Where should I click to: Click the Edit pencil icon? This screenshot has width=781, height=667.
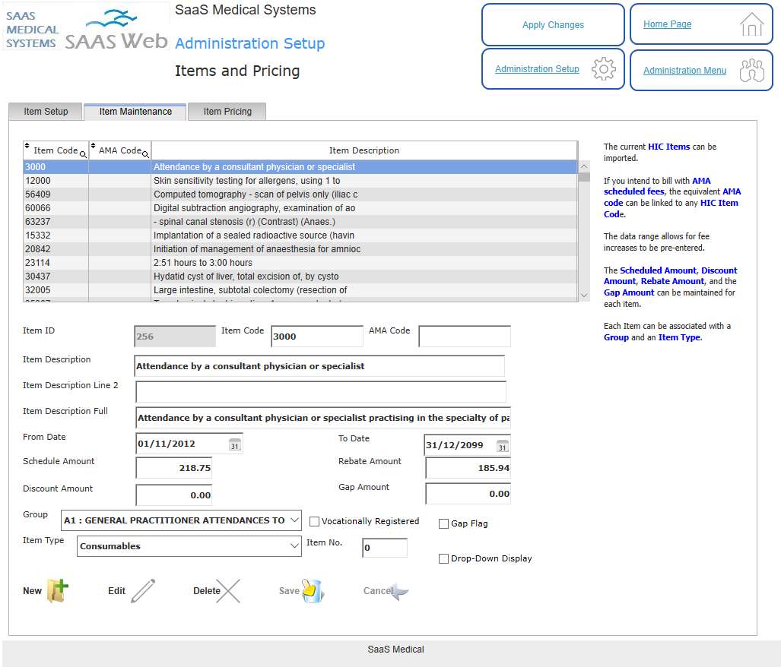pyautogui.click(x=143, y=591)
